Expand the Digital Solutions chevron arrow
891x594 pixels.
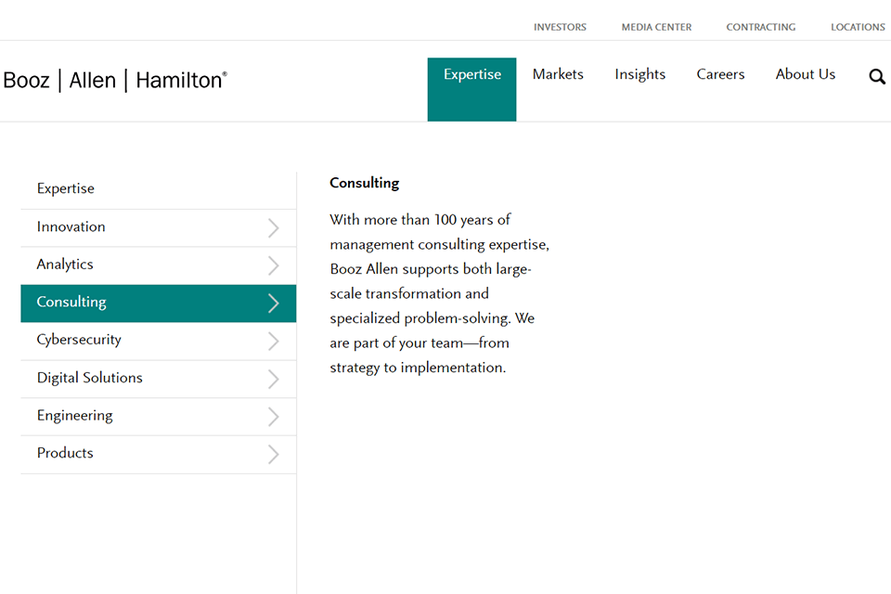[273, 379]
